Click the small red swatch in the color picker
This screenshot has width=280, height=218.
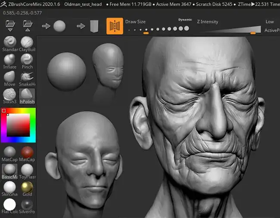[4, 111]
